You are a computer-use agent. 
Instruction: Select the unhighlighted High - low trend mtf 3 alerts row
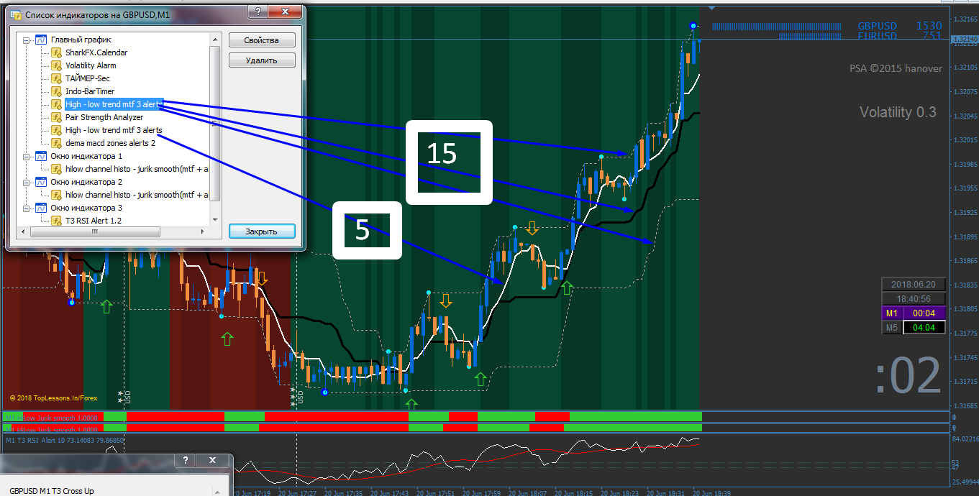pyautogui.click(x=114, y=130)
